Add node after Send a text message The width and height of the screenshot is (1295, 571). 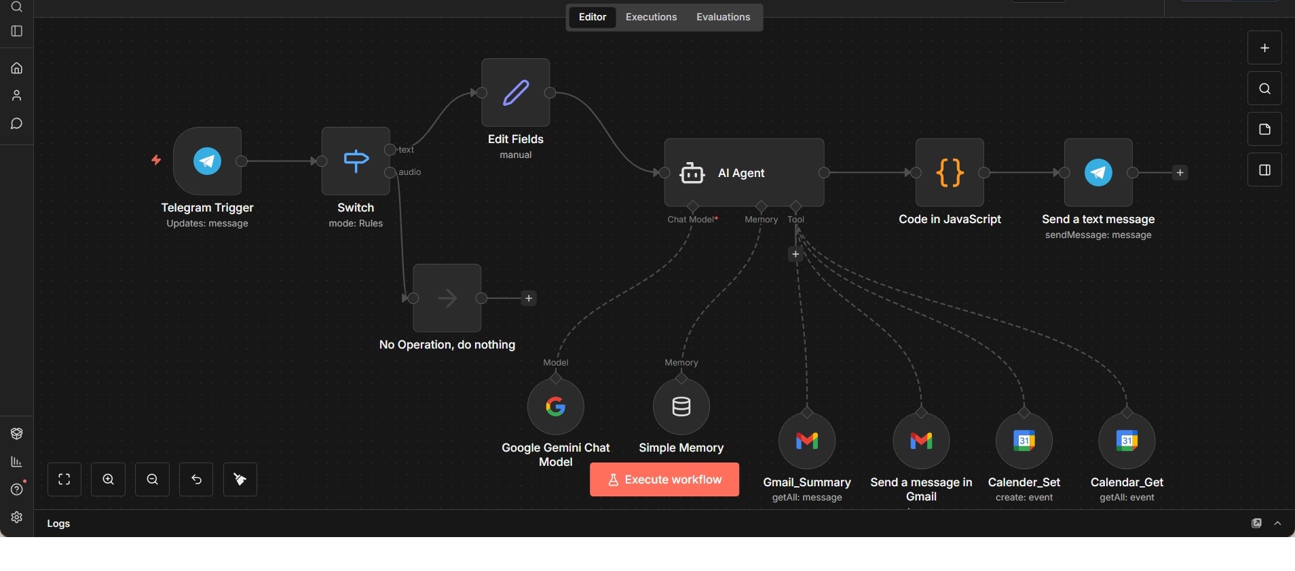tap(1180, 173)
